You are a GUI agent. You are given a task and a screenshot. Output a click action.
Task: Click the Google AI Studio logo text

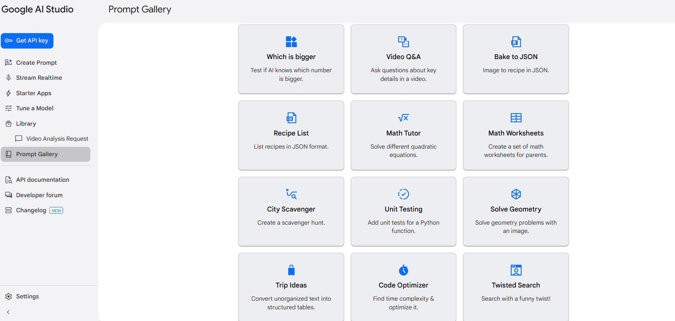[x=37, y=9]
